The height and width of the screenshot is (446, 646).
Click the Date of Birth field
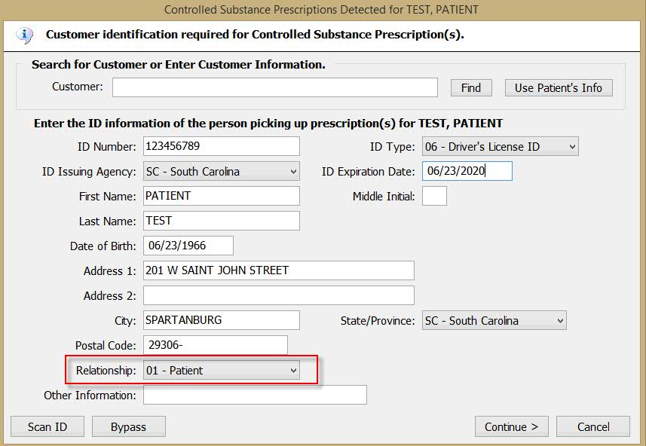click(x=188, y=246)
